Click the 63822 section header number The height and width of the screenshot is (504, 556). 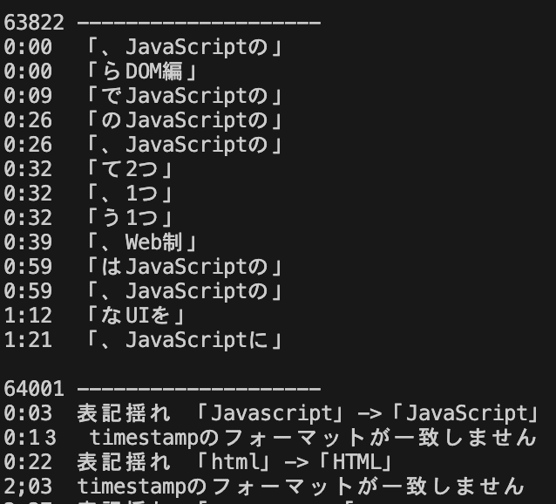tap(34, 22)
